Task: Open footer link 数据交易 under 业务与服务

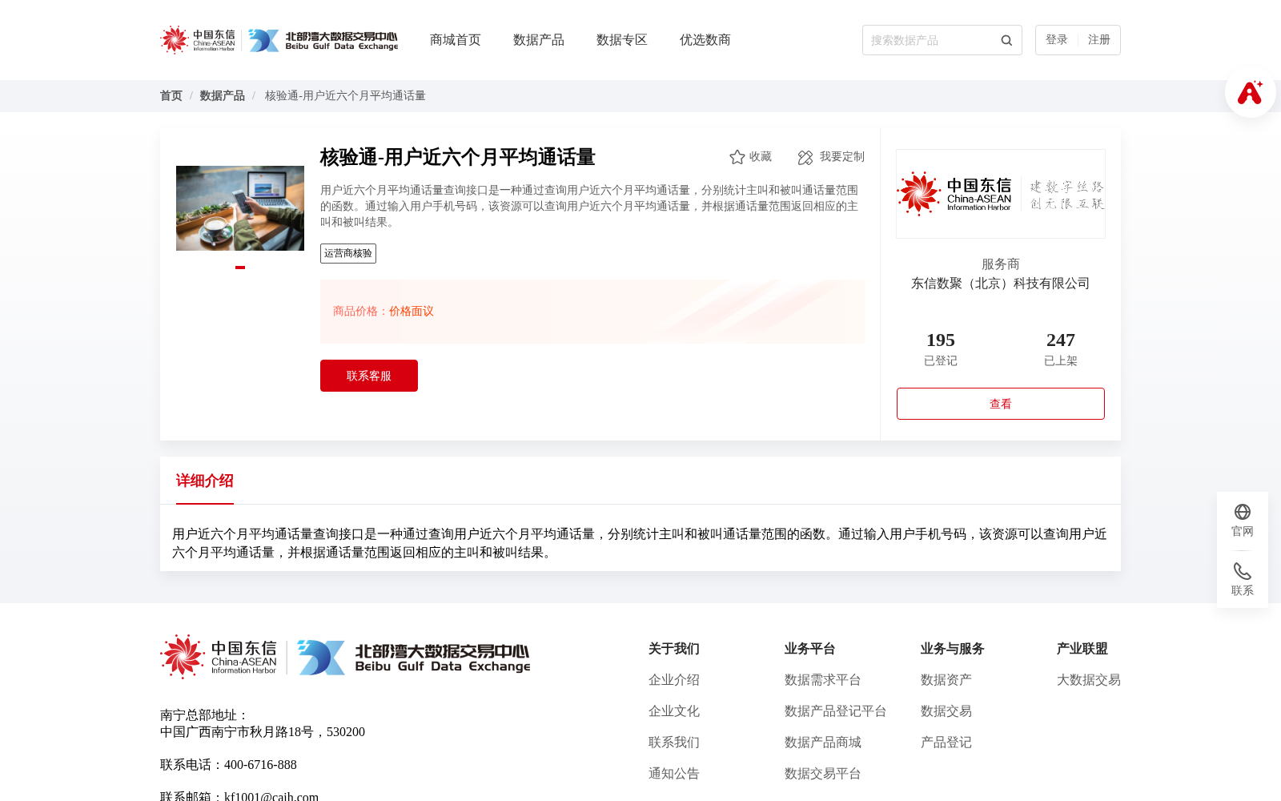Action: [x=946, y=711]
